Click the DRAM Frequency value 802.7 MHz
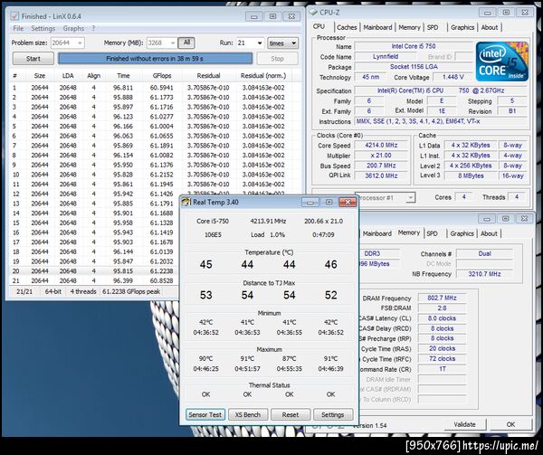Screen dimensions: 543x455 (x=443, y=298)
